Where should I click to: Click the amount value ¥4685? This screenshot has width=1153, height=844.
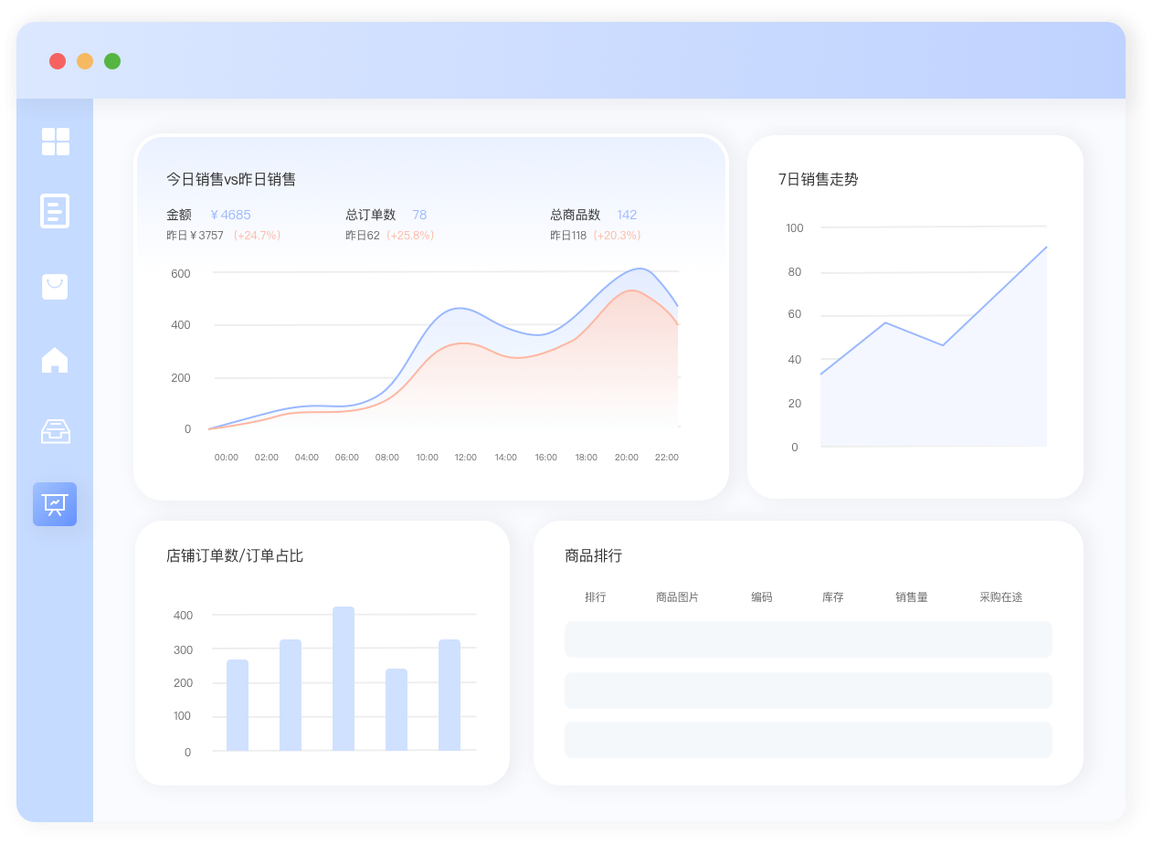[x=230, y=215]
